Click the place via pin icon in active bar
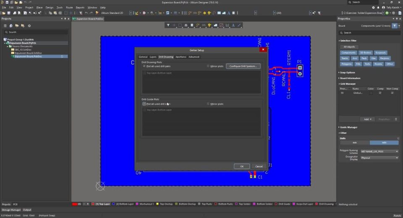Screen dimensions: 403x218 point(209,25)
